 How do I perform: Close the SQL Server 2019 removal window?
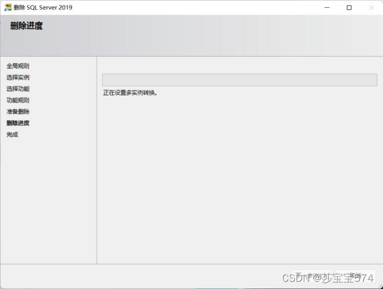click(x=372, y=8)
